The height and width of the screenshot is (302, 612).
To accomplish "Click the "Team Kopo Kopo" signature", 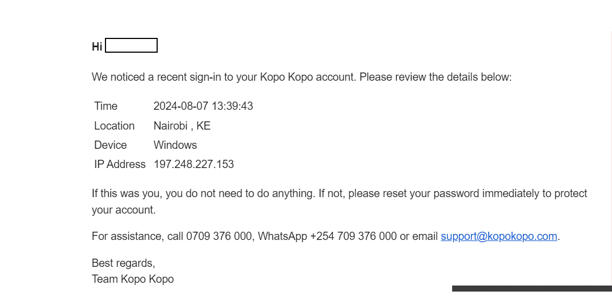I will coord(133,279).
